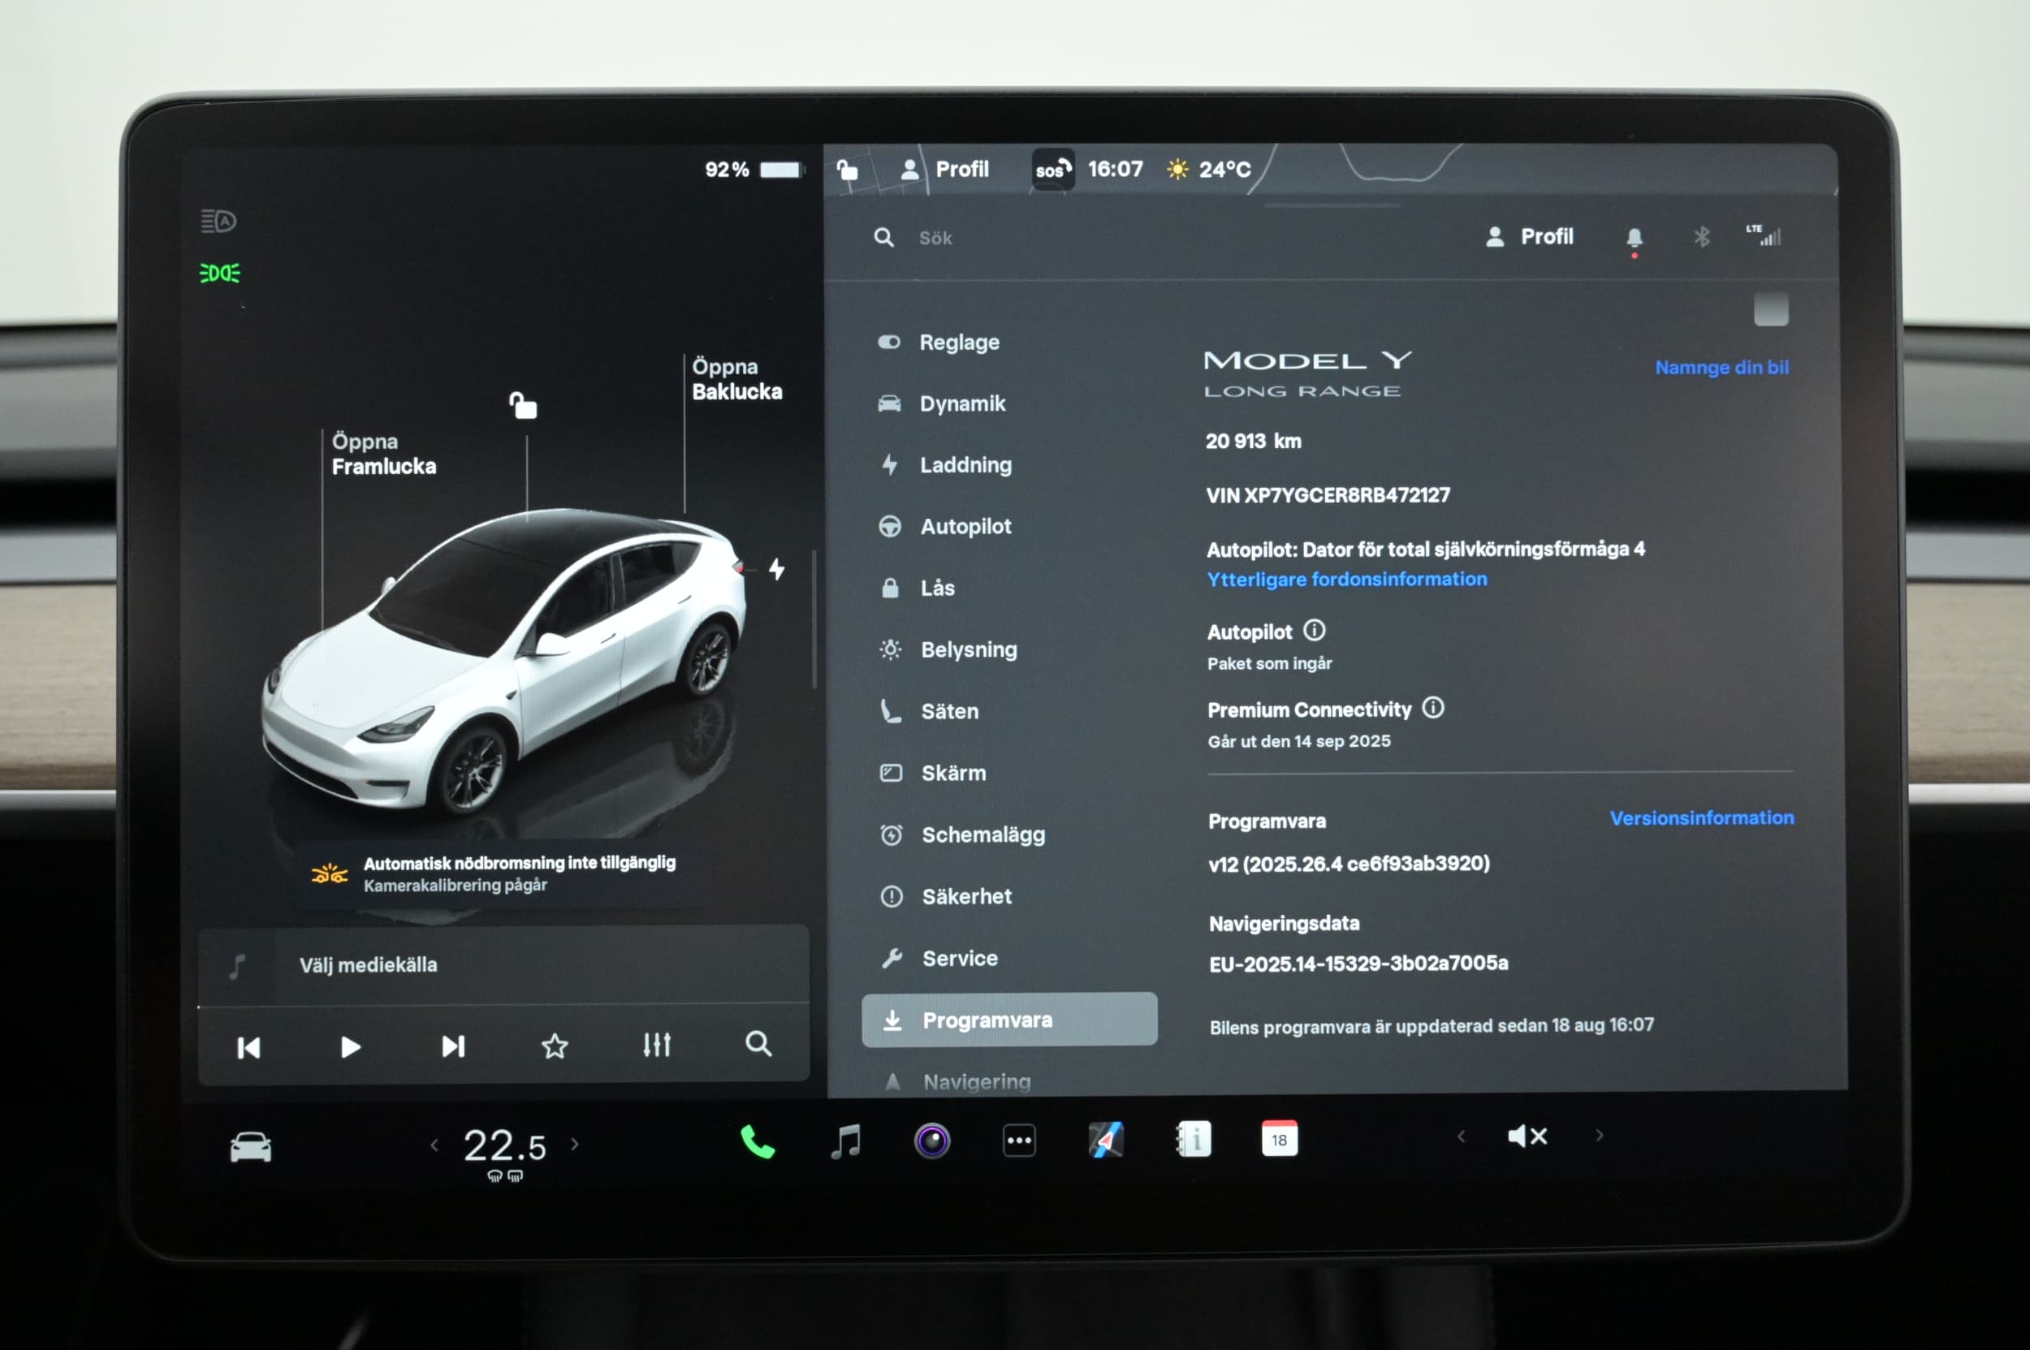2030x1350 pixels.
Task: Open the all-apps three-dot launcher
Action: (x=1019, y=1141)
